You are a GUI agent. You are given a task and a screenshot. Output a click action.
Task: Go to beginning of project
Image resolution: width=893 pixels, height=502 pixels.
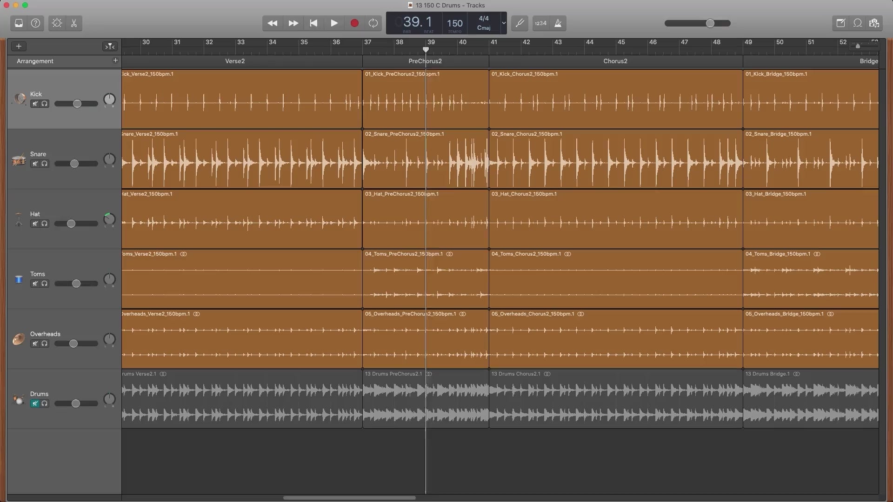(313, 23)
